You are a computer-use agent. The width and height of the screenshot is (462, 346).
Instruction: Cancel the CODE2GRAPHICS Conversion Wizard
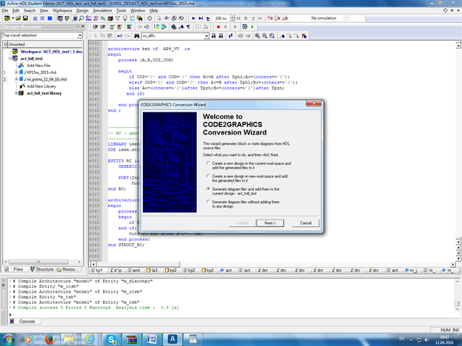[305, 223]
